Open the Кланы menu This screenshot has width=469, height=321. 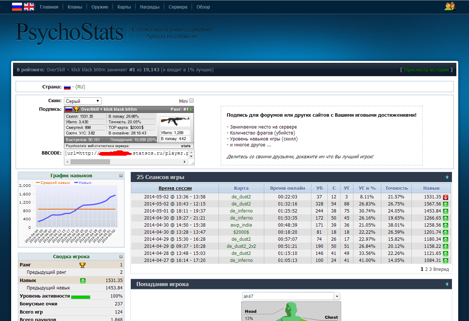pyautogui.click(x=75, y=7)
